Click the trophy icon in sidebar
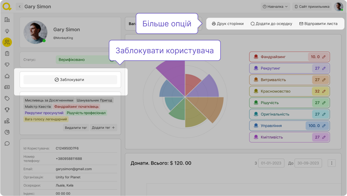Image resolution: width=347 pixels, height=196 pixels. 7,110
